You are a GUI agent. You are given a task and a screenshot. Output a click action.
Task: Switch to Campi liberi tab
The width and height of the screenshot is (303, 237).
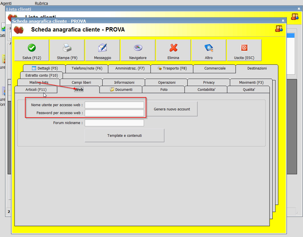click(x=81, y=82)
